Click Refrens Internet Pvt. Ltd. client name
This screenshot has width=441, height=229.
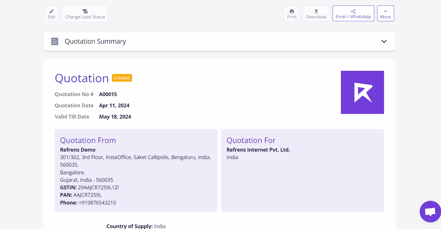(x=258, y=150)
